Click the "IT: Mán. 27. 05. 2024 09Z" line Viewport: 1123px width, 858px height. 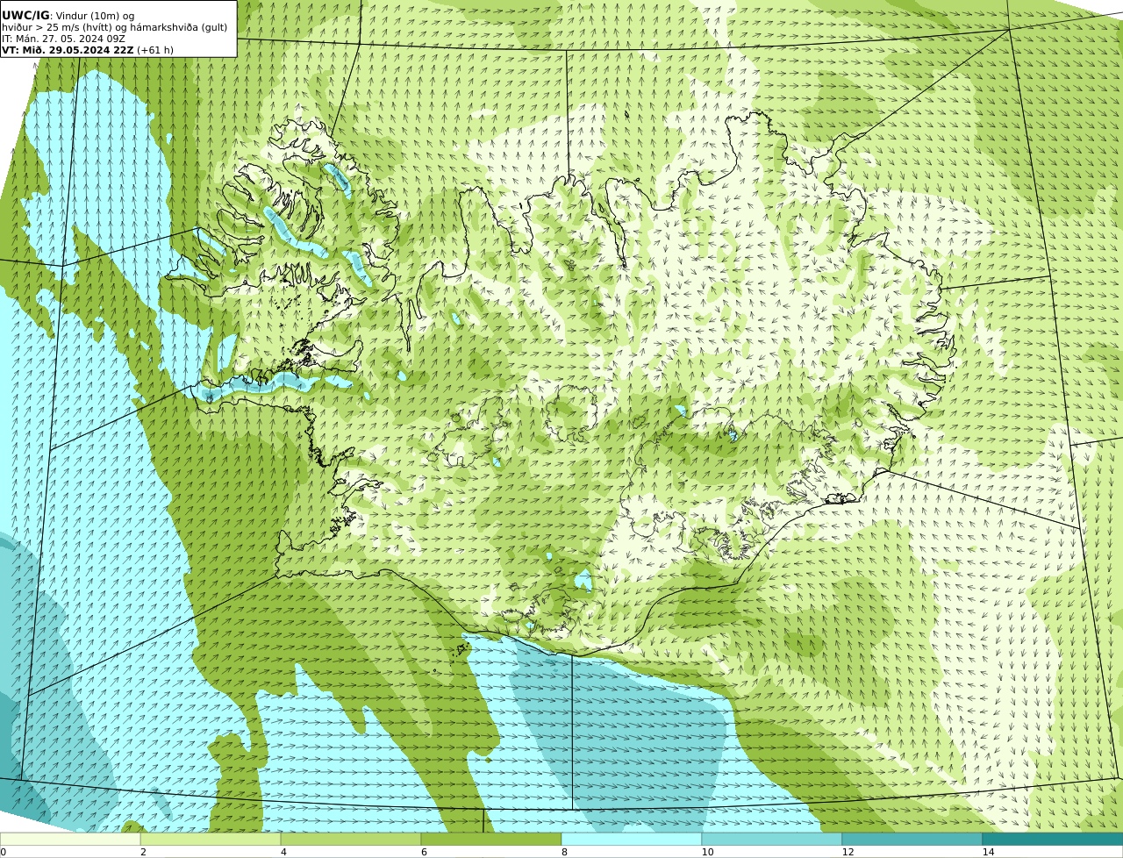pyautogui.click(x=63, y=39)
